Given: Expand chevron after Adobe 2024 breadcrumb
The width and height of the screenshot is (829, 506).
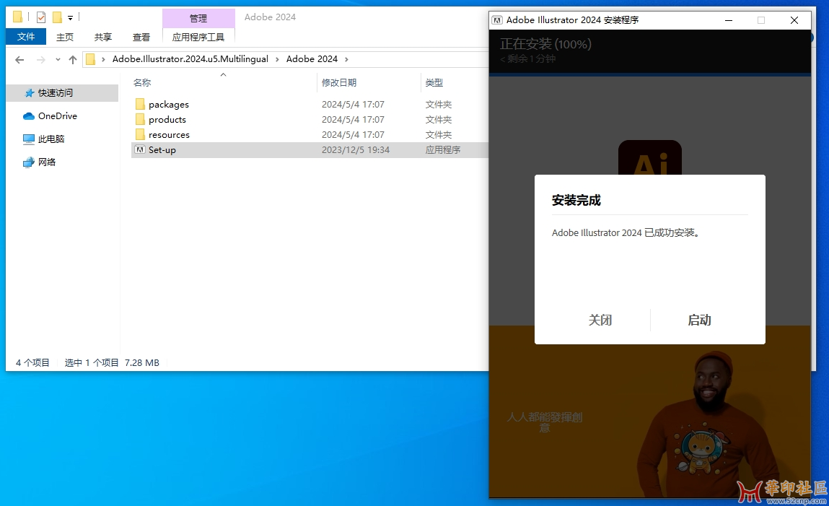Looking at the screenshot, I should coord(346,59).
